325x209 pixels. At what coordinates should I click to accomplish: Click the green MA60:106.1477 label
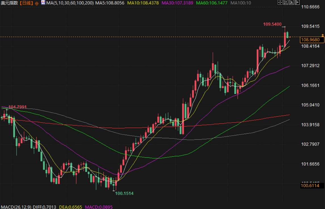pos(212,3)
